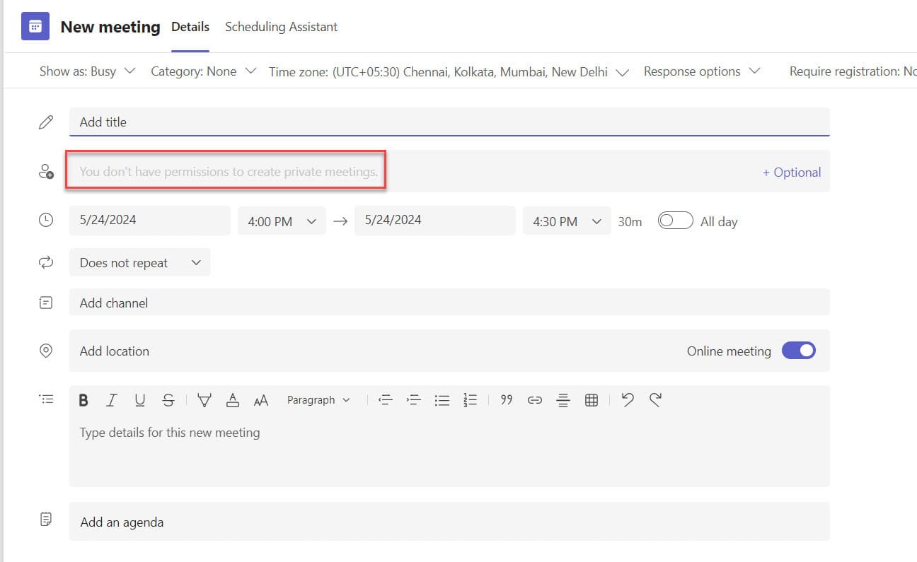Viewport: 917px width, 562px height.
Task: Open the Require registration dropdown
Action: [x=853, y=71]
